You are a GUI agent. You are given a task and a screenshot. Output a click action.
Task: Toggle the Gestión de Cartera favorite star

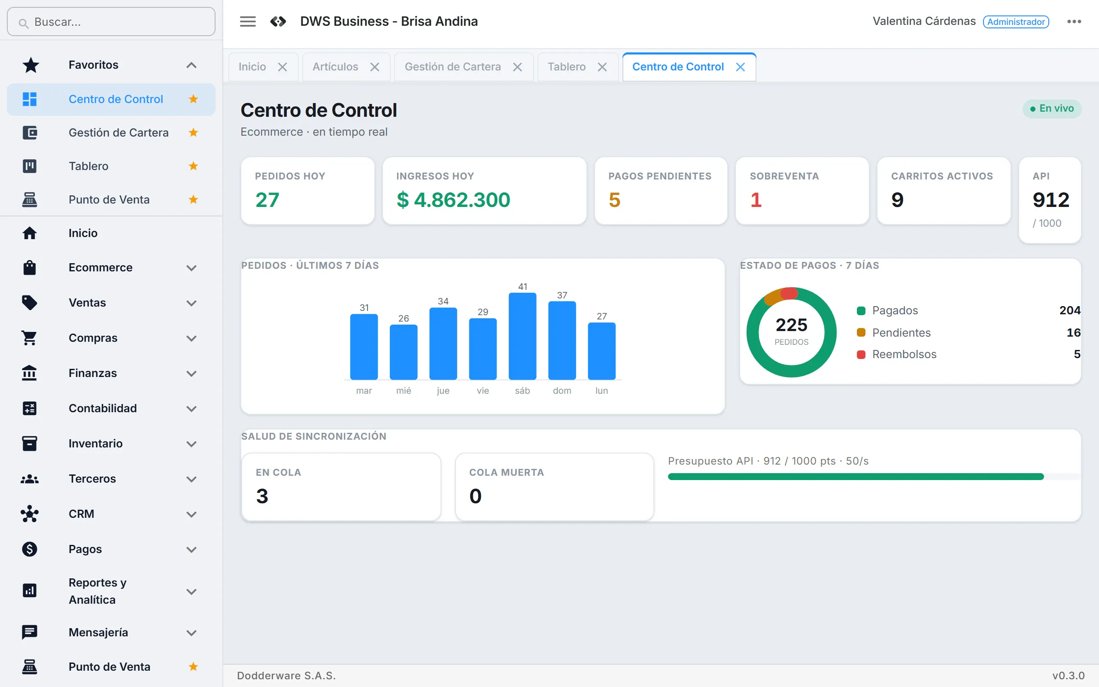(194, 133)
